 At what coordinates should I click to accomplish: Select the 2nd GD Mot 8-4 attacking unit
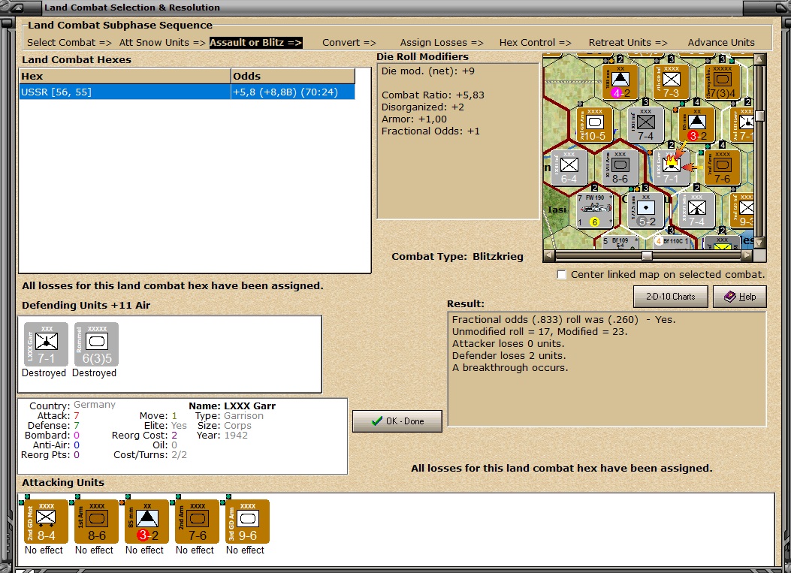coord(43,521)
